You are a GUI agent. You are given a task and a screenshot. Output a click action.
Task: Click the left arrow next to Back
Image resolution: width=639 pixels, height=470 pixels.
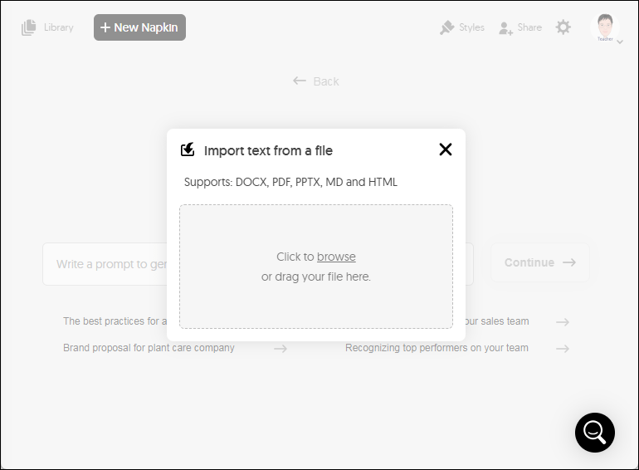pyautogui.click(x=300, y=81)
